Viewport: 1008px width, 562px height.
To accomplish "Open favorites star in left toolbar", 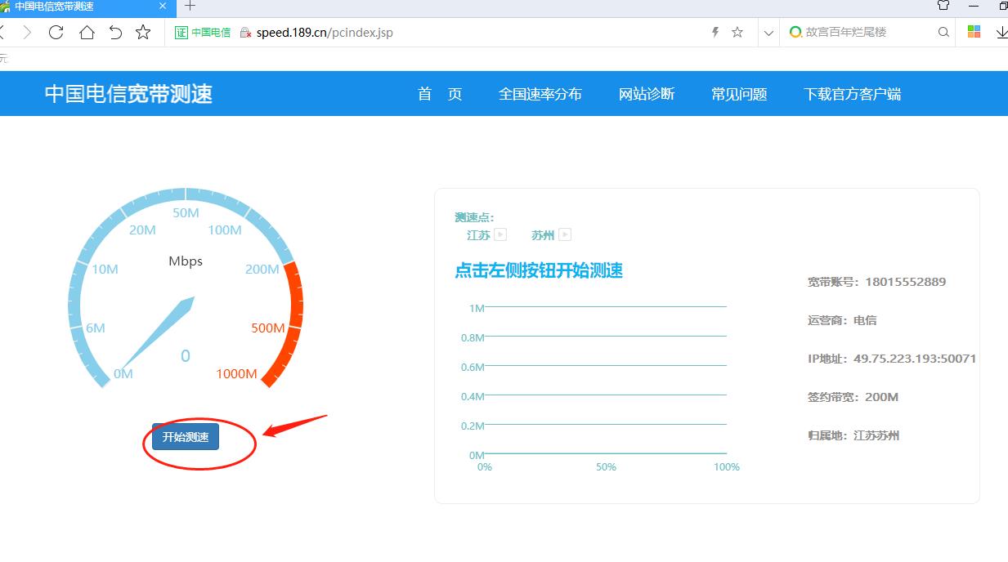I will point(143,33).
